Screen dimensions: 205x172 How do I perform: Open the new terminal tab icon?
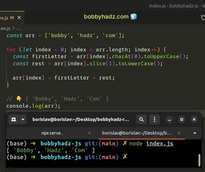[x=13, y=119]
